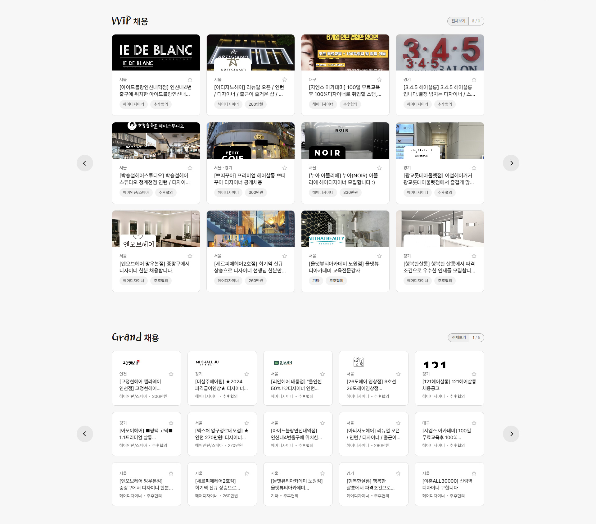Viewport: 596px width, 524px height.
Task: Open [이훈ALL30000] 신림역 listing title
Action: coord(447,484)
